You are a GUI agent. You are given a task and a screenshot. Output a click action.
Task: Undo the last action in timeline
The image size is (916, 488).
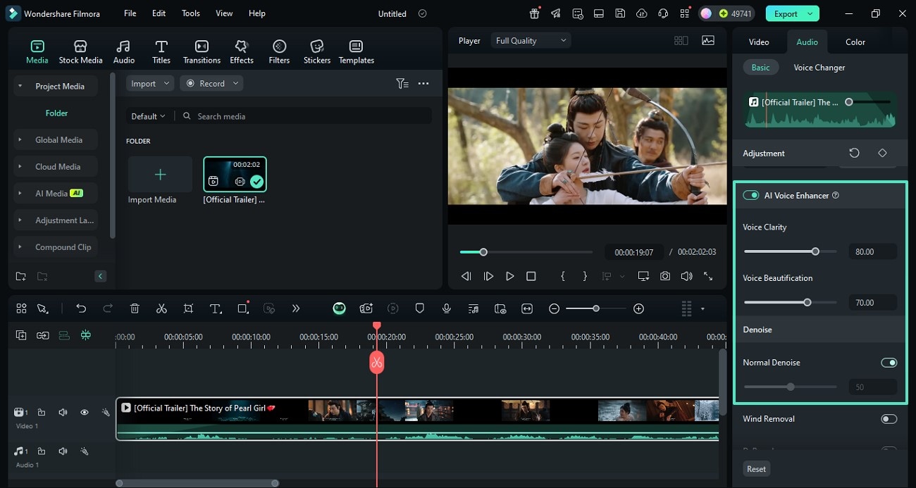81,308
